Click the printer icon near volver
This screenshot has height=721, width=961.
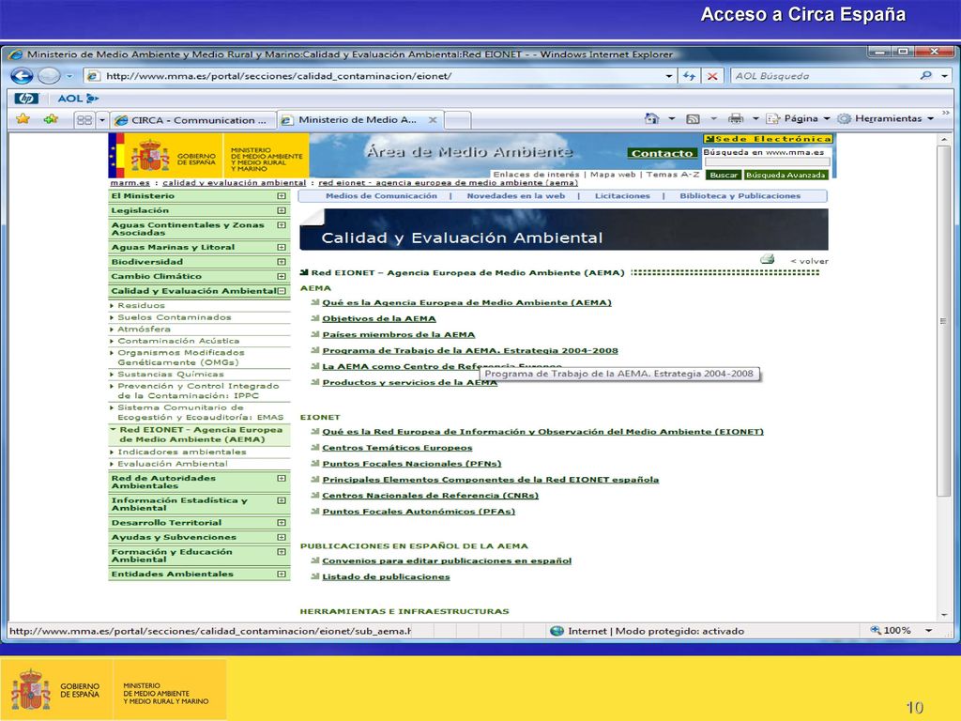point(768,259)
